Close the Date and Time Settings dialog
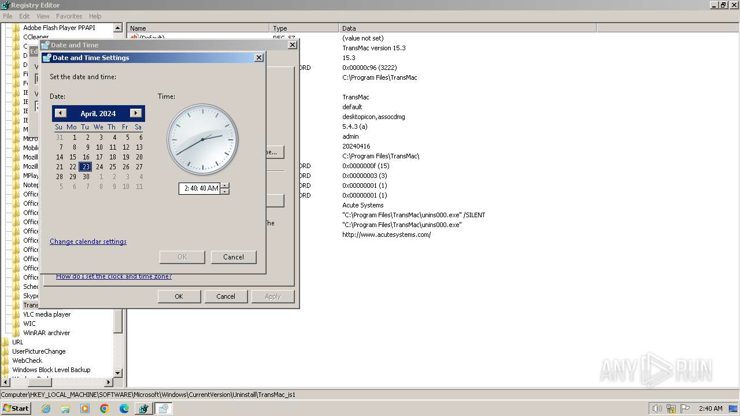The width and height of the screenshot is (740, 416). tap(259, 57)
